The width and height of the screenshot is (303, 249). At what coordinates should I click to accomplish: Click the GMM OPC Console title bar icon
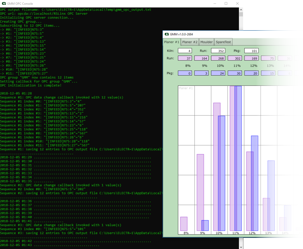4,4
